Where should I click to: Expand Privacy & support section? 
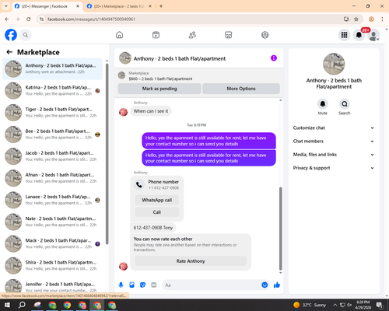coord(334,168)
